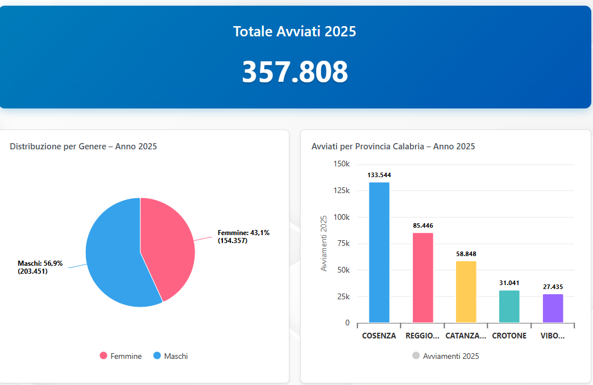This screenshot has height=385, width=593.
Task: Select the blue COSENZA bar
Action: click(x=379, y=252)
